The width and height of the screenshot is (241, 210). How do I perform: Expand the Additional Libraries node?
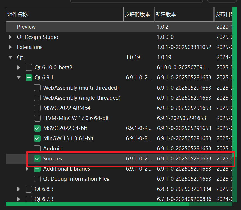tap(27, 169)
